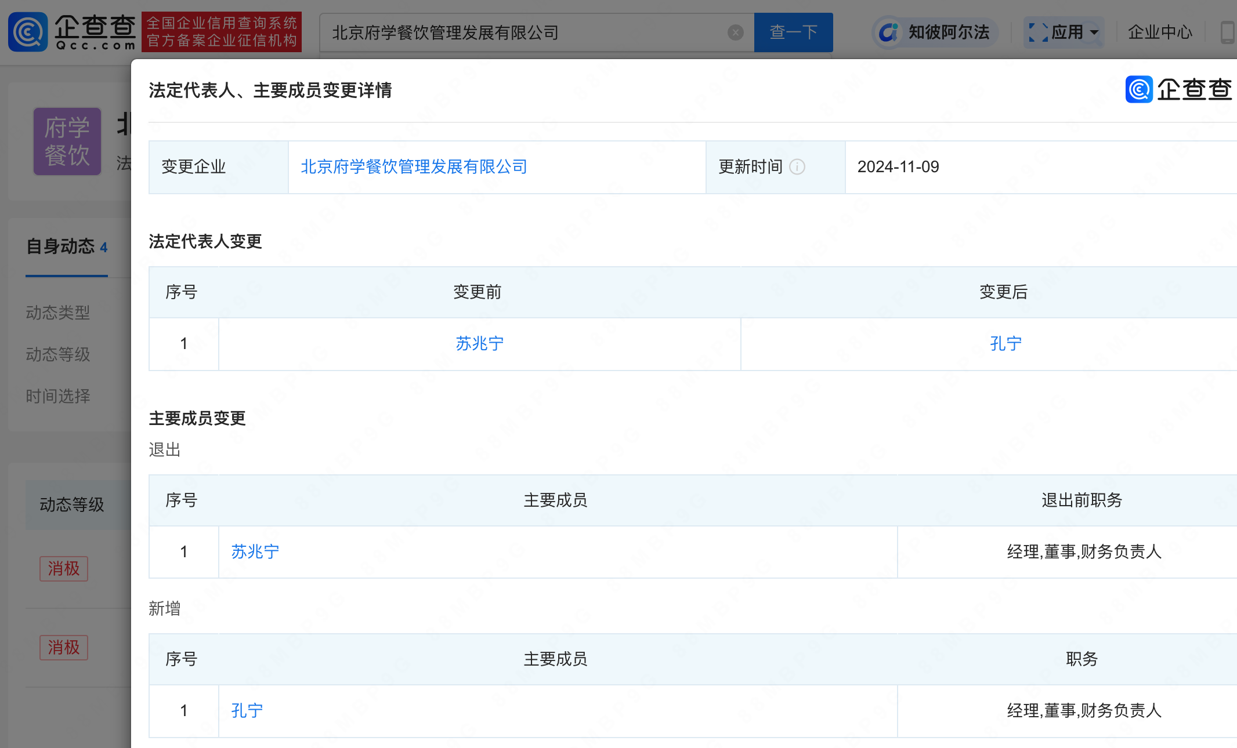The height and width of the screenshot is (748, 1237).
Task: Switch to the 自身动态 tab
Action: pyautogui.click(x=67, y=247)
